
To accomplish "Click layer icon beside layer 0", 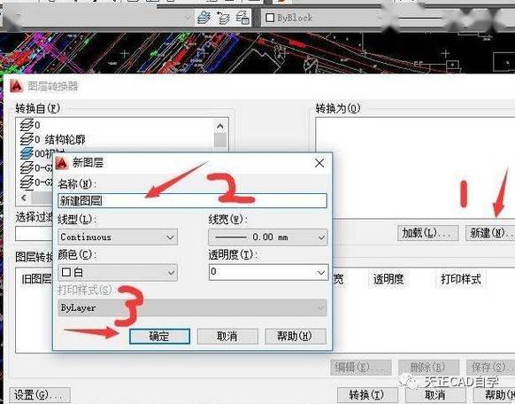I will click(x=27, y=125).
